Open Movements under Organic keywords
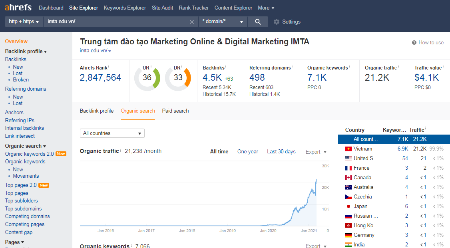This screenshot has width=450, height=248. coord(26,176)
